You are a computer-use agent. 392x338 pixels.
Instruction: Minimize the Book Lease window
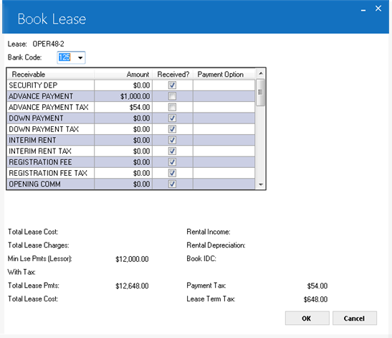[363, 9]
